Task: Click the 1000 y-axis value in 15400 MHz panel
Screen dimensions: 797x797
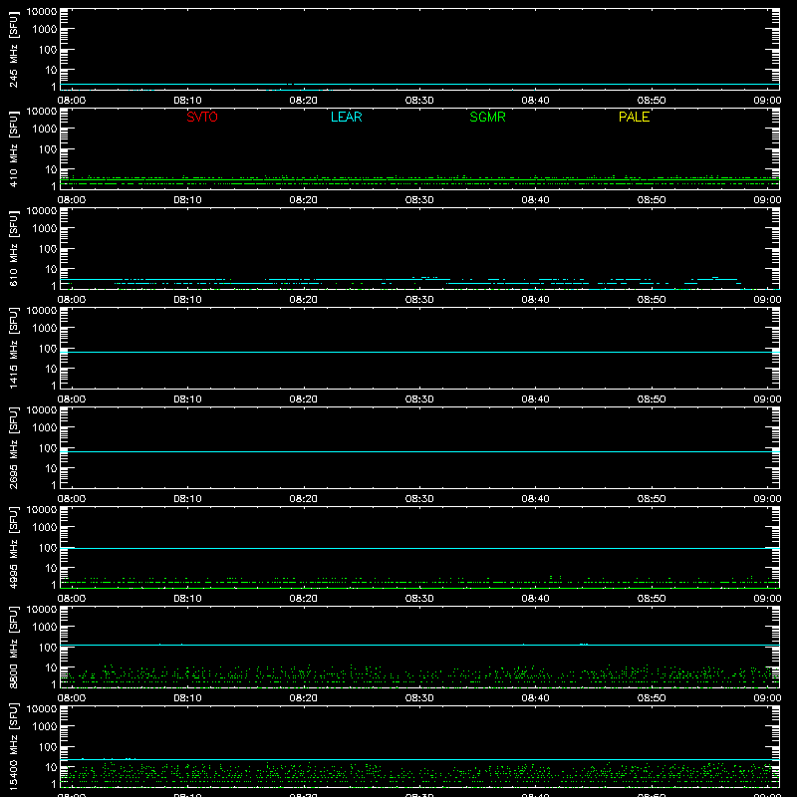Action: [x=45, y=727]
